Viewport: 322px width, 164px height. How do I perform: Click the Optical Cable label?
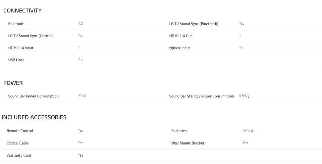click(17, 143)
